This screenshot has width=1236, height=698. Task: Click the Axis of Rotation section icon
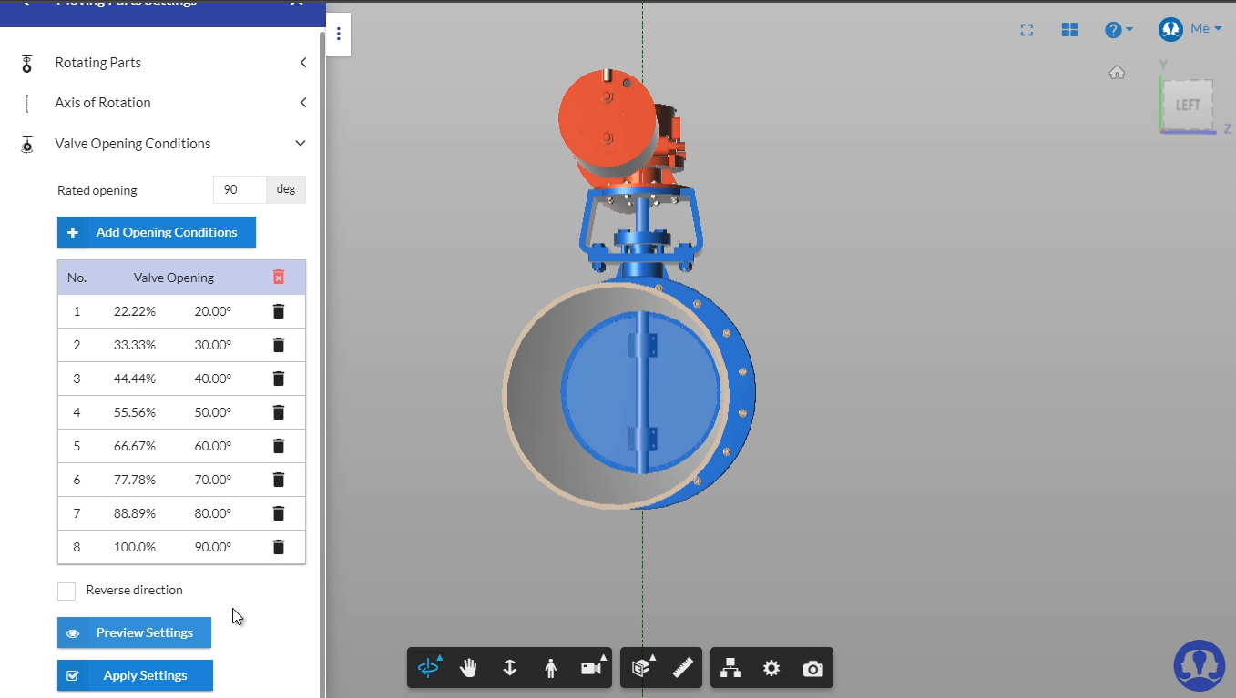coord(27,103)
